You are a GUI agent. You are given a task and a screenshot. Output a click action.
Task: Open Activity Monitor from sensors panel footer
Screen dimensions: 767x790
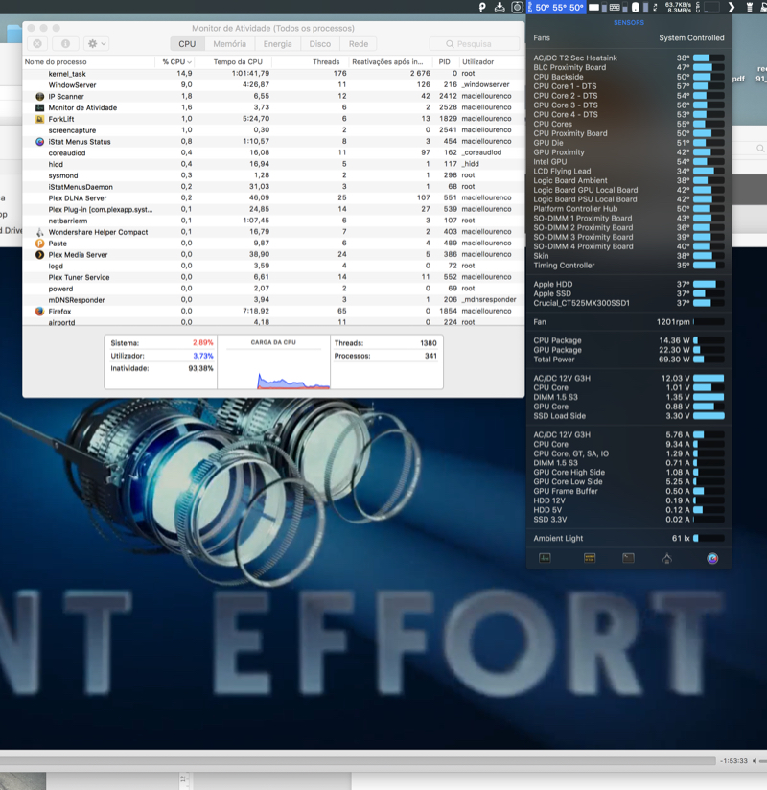(545, 558)
